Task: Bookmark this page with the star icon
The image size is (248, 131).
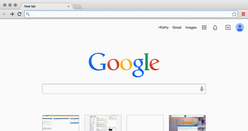Action: (234, 14)
